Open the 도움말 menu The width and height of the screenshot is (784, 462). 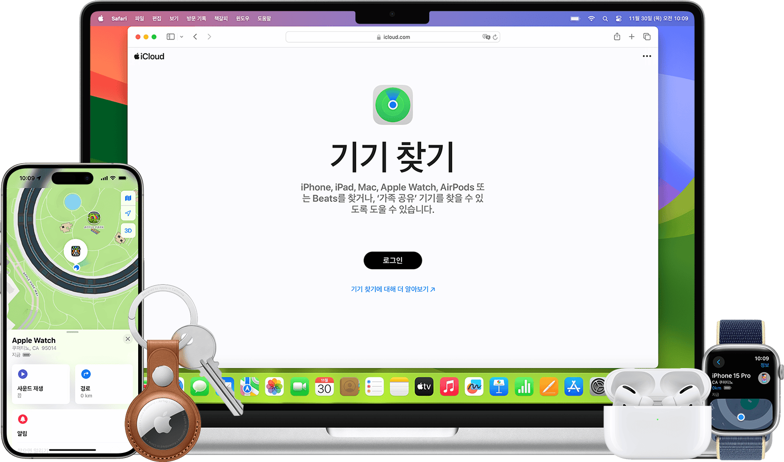(264, 19)
